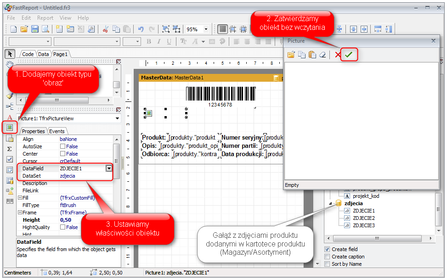Select the barcode object tool
The image size is (447, 280).
(x=10, y=201)
